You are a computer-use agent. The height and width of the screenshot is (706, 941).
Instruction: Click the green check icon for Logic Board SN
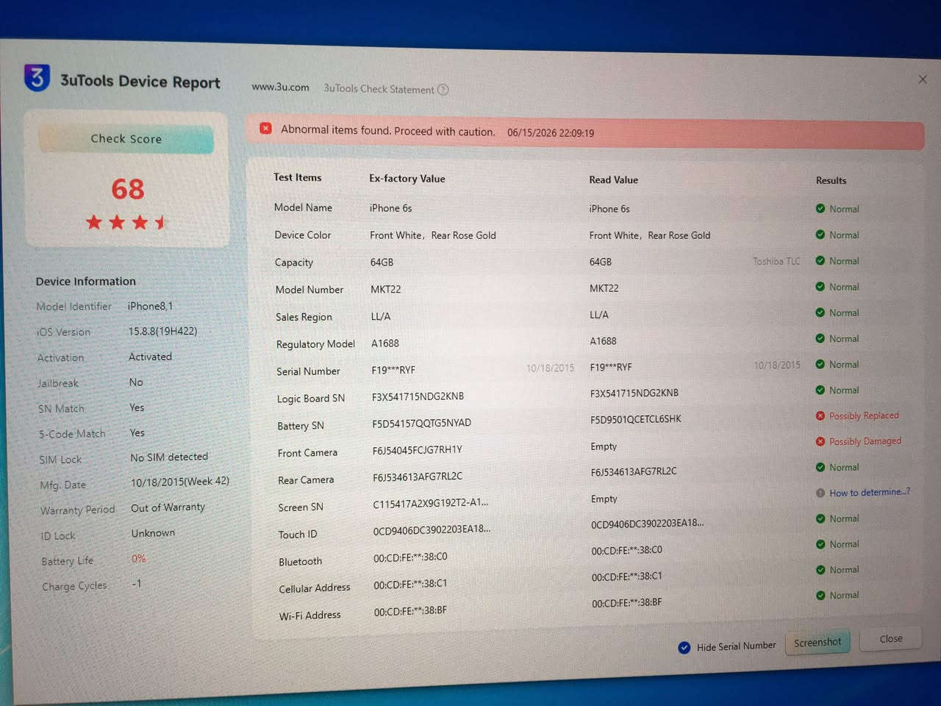point(820,390)
